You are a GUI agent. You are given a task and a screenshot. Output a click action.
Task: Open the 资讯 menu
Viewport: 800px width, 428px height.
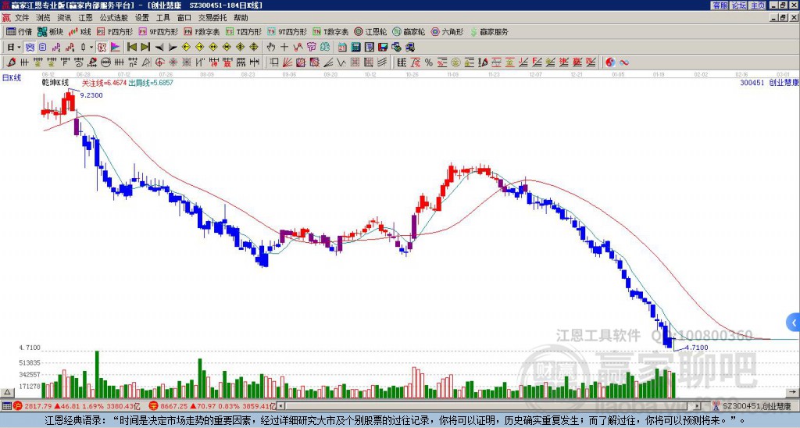pos(64,18)
